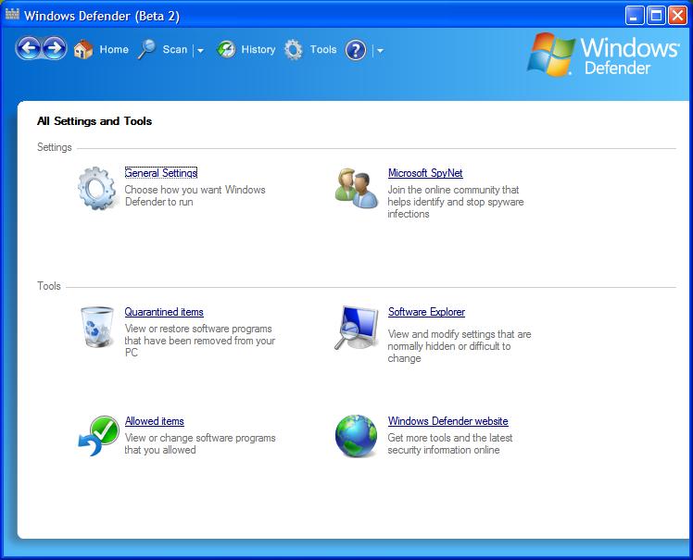The image size is (693, 560).
Task: Click the Tools gear icon in toolbar
Action: [294, 49]
